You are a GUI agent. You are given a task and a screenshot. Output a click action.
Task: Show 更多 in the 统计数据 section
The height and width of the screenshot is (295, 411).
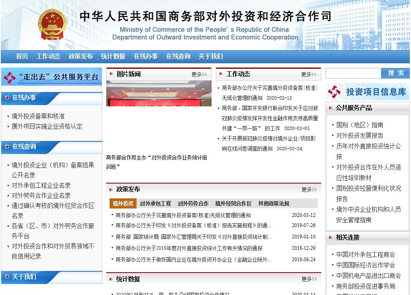[309, 279]
